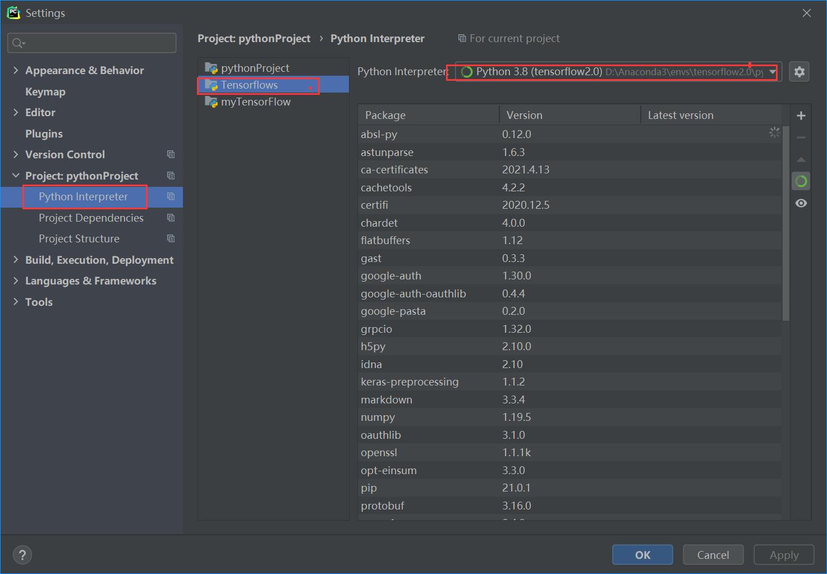Image resolution: width=827 pixels, height=574 pixels.
Task: Toggle show early releases eye icon
Action: coord(801,203)
